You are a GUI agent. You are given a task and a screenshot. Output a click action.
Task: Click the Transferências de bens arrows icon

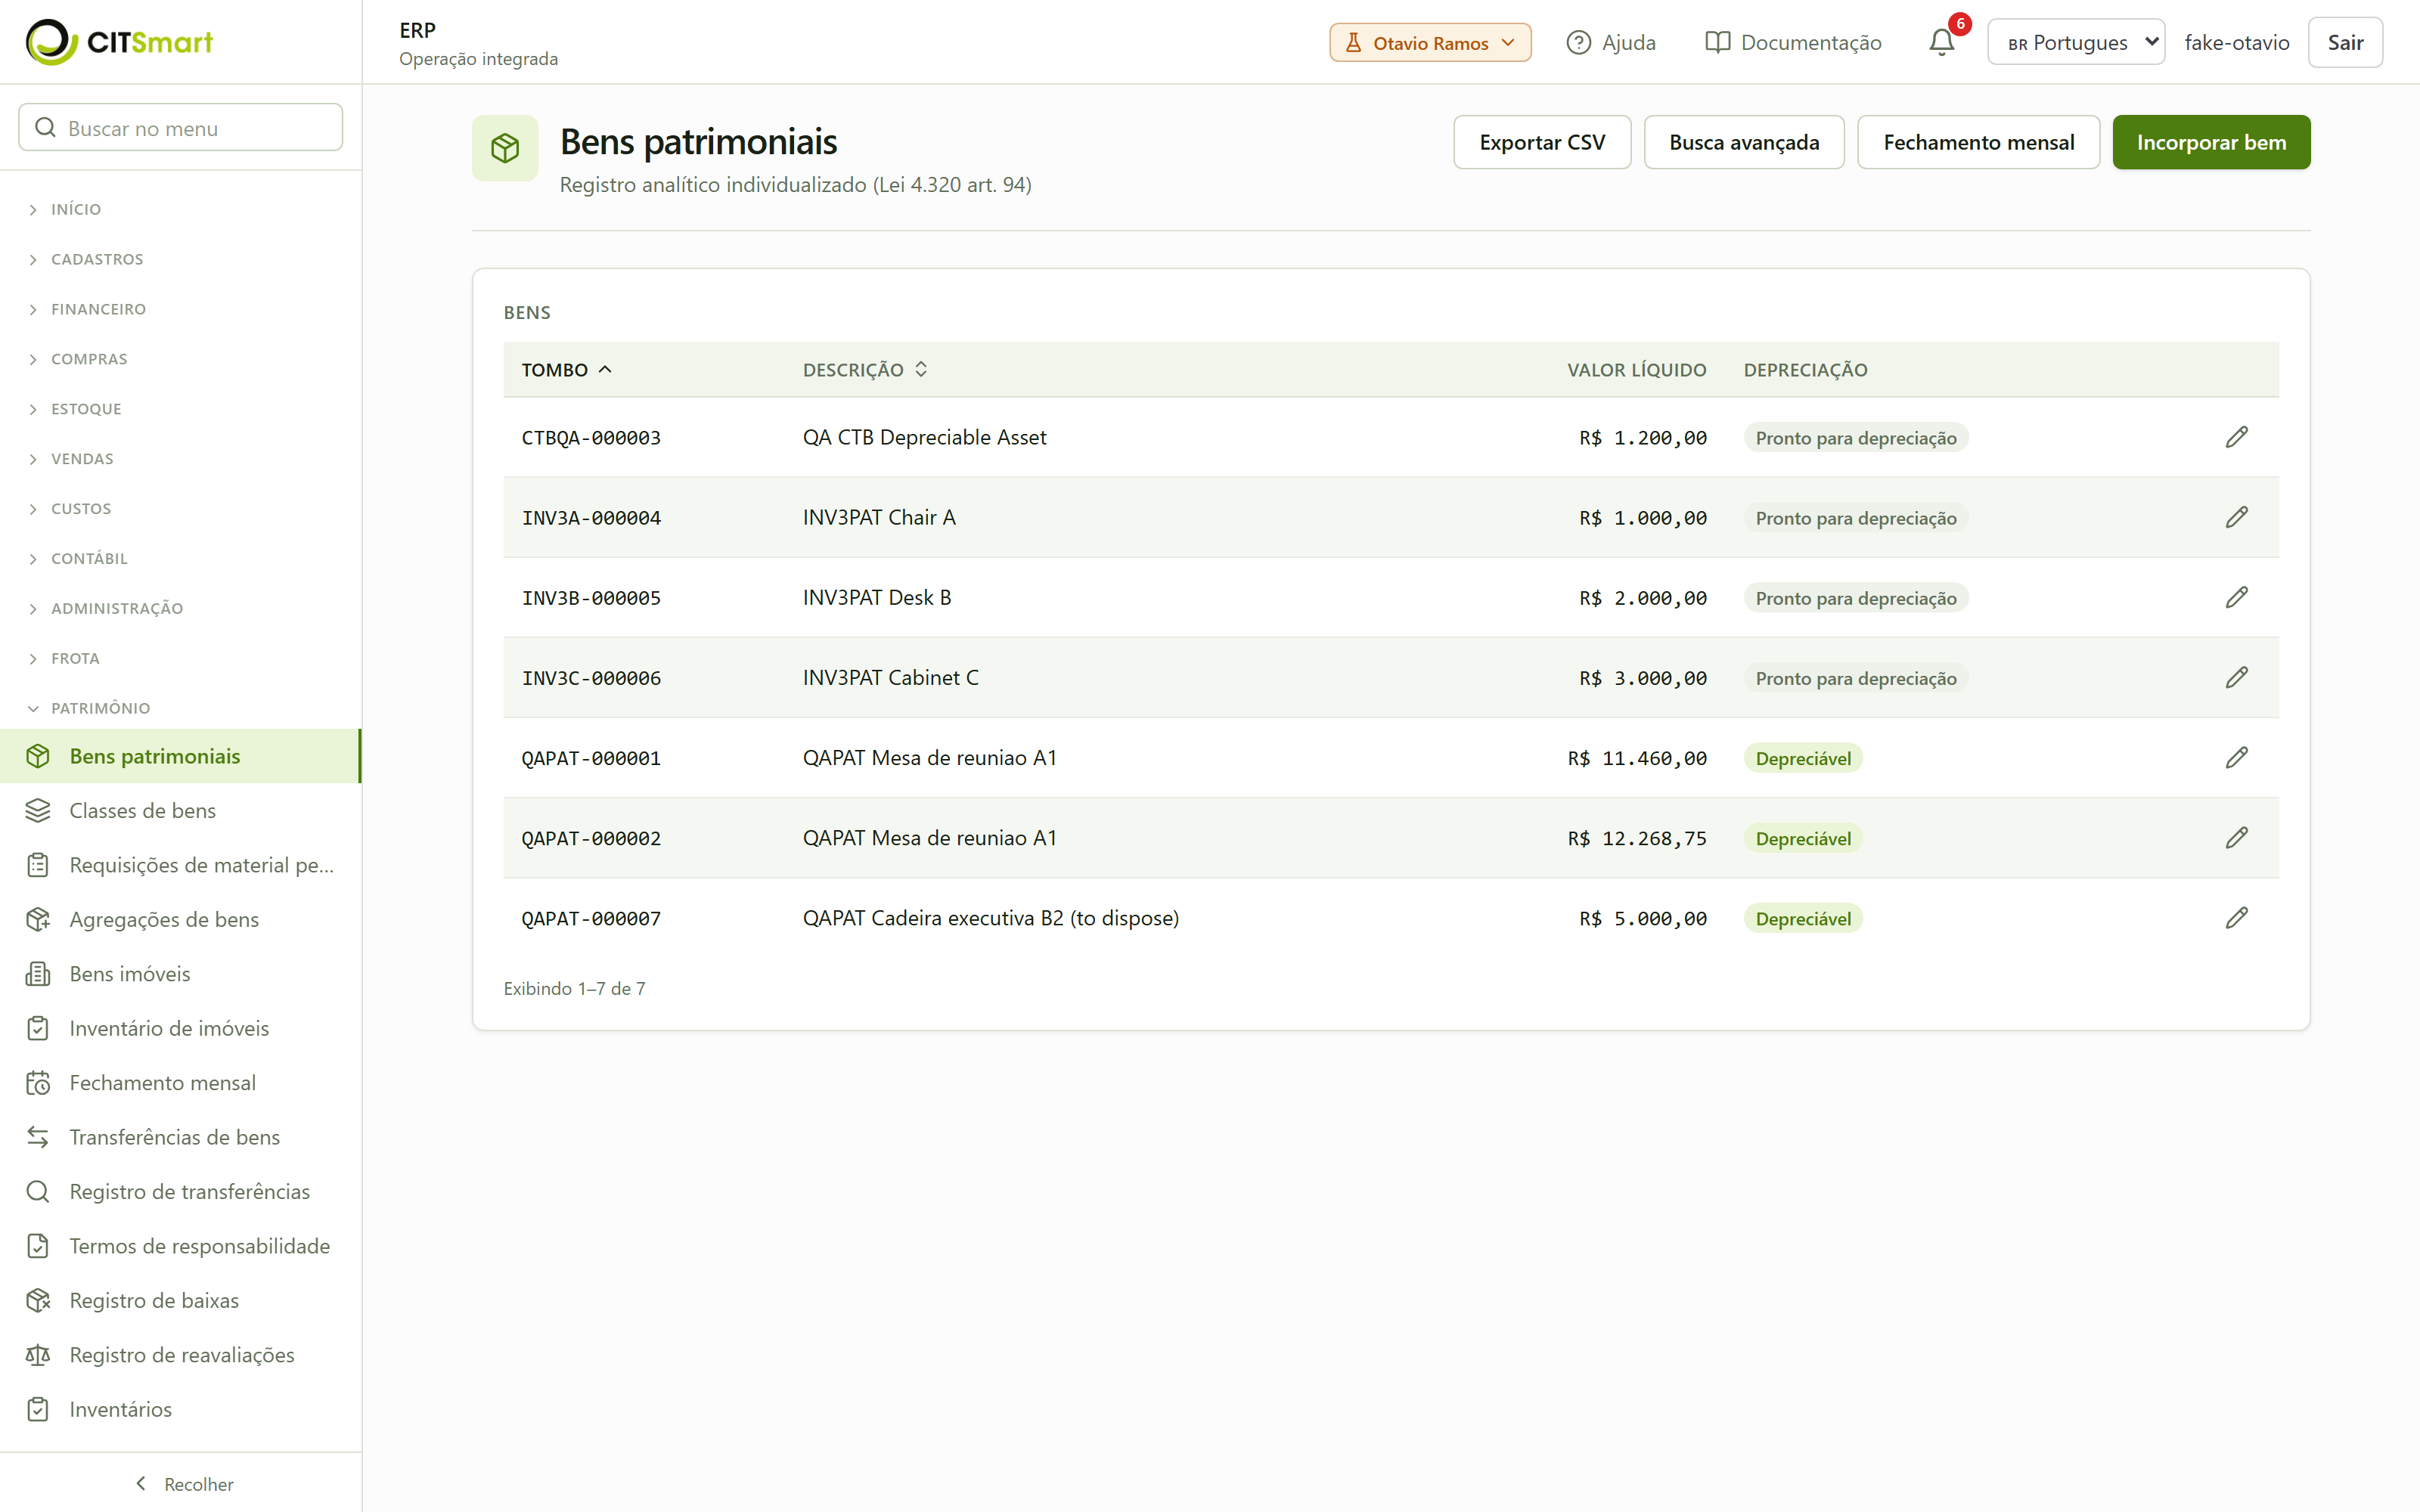coord(38,1137)
